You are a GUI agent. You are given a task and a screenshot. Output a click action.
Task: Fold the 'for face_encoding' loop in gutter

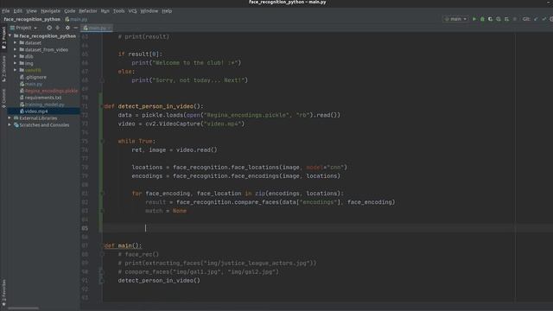pyautogui.click(x=102, y=194)
